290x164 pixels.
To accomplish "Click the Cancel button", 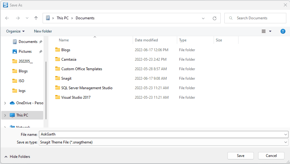I will click(271, 156).
